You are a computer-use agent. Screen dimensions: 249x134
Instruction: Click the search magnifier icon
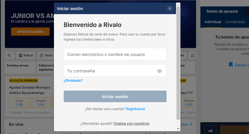9,55
